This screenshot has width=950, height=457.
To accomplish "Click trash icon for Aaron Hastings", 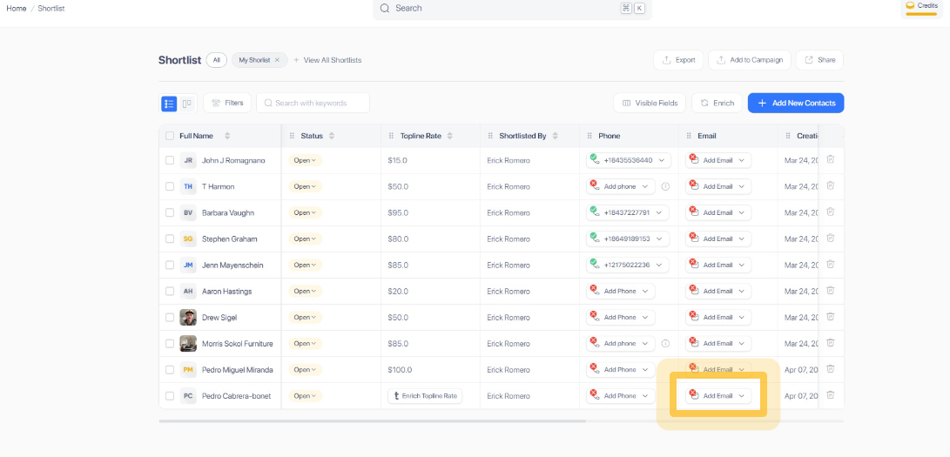I will 831,290.
